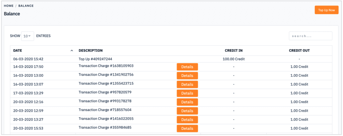Select date 14-03-2020 17:50

[28, 67]
